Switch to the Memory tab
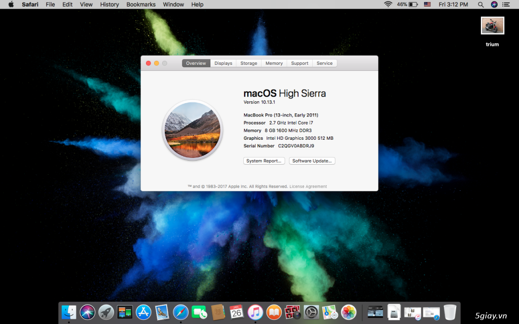This screenshot has width=519, height=324. click(x=274, y=63)
